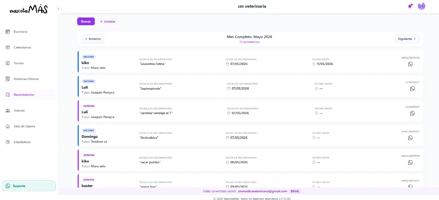Click calendar icon beside Luli Leptospirosis date

[229, 88]
